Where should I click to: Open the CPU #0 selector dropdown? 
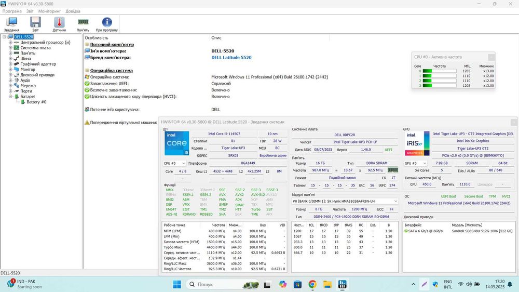[174, 163]
